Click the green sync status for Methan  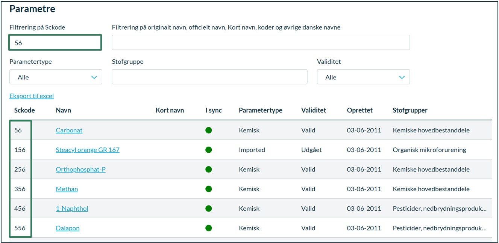point(209,189)
